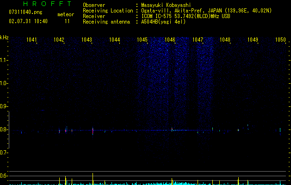Click the 1047 time axis marker
The width and height of the screenshot is (291, 185).
(198, 40)
